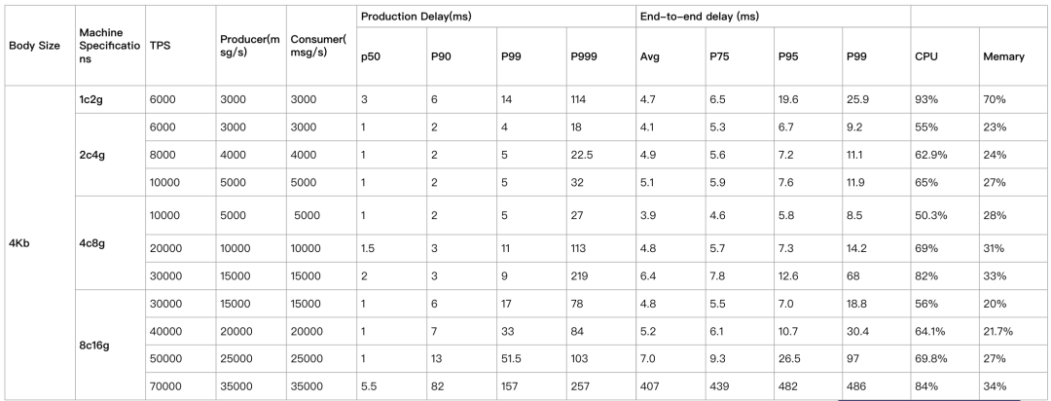
Task: Click the 62.9% CPU cell
Action: coord(944,155)
